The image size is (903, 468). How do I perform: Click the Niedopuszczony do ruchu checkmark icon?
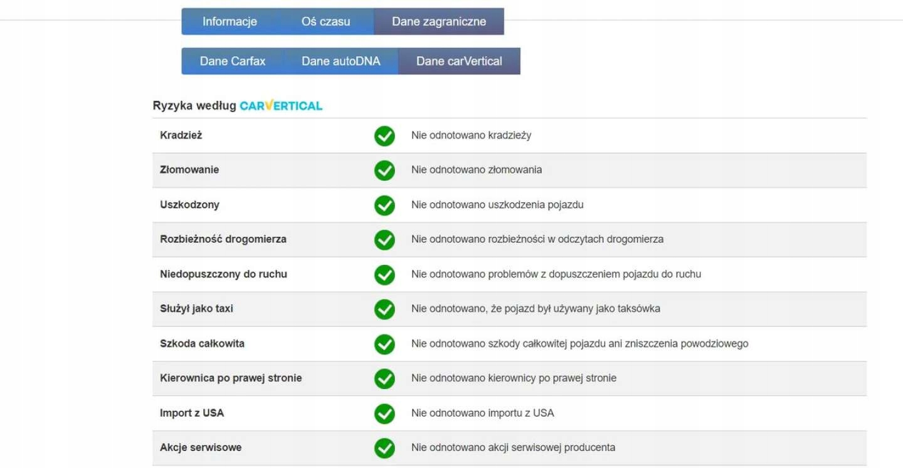pyautogui.click(x=384, y=274)
